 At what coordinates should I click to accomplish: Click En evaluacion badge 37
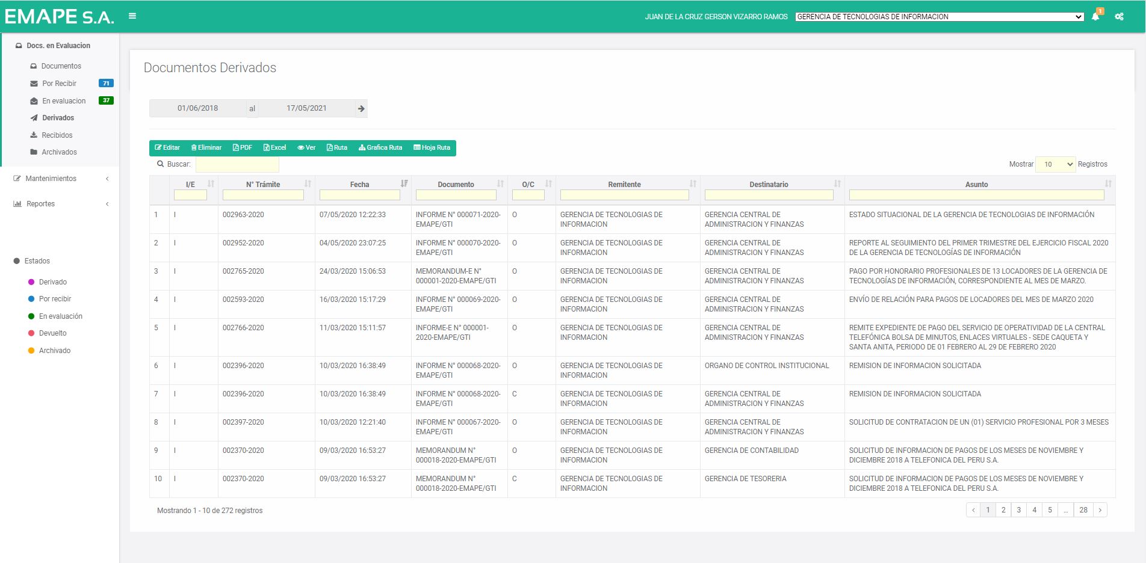(x=106, y=100)
